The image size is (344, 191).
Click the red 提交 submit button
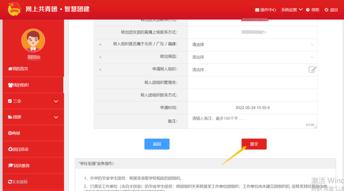(x=254, y=144)
